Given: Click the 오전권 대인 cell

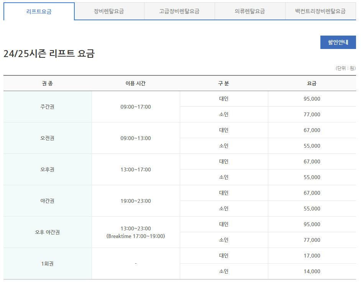Looking at the screenshot, I should [x=223, y=130].
